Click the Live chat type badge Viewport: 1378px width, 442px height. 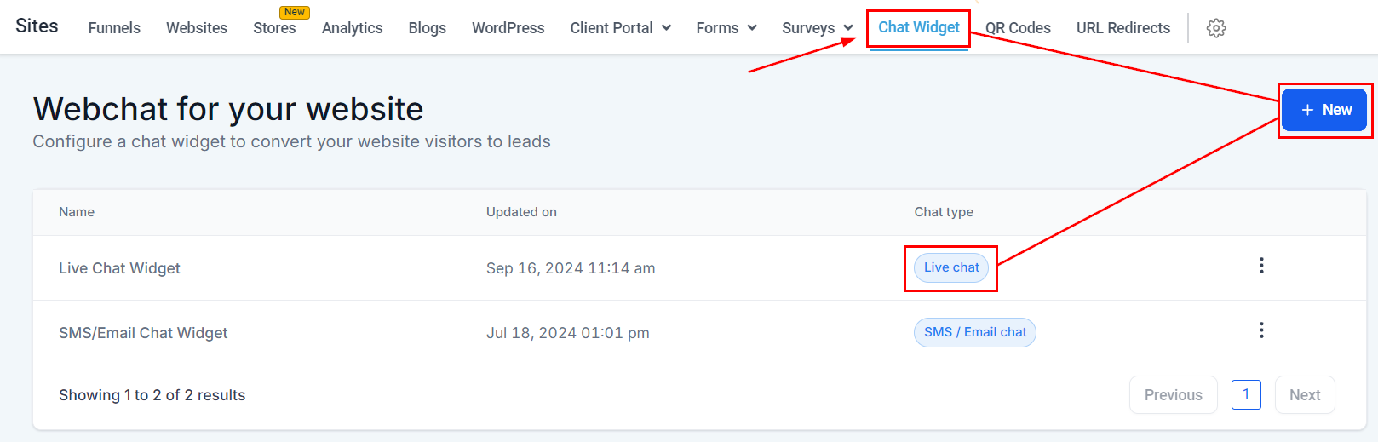(951, 267)
